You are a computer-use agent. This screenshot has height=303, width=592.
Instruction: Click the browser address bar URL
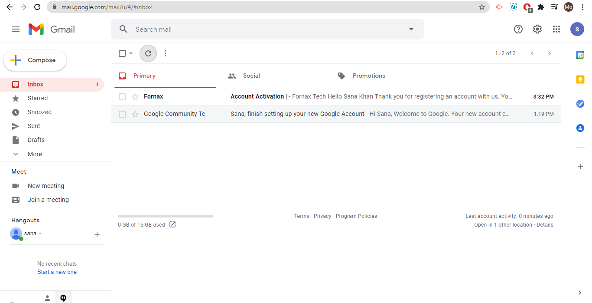click(x=107, y=7)
